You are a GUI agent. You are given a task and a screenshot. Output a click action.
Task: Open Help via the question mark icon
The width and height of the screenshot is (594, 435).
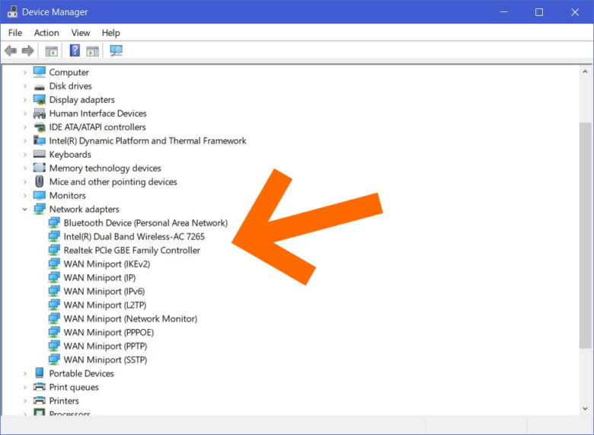(x=75, y=51)
